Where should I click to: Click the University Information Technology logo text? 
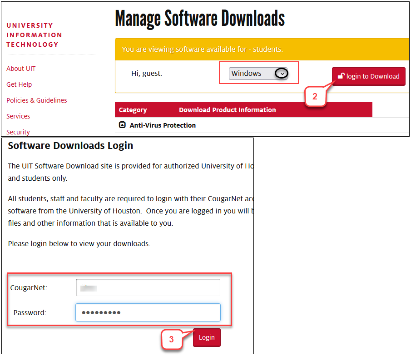point(34,35)
